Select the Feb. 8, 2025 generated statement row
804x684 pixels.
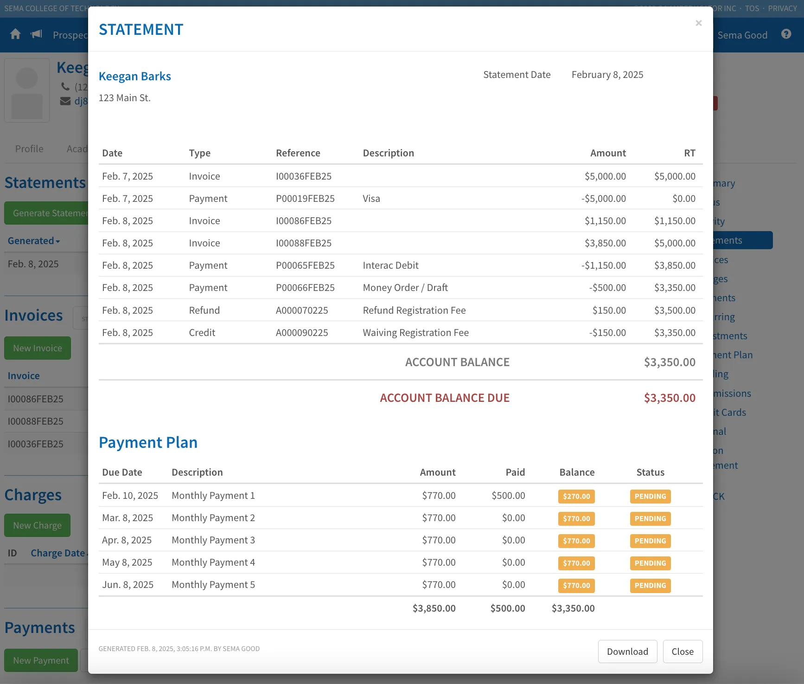(46, 264)
